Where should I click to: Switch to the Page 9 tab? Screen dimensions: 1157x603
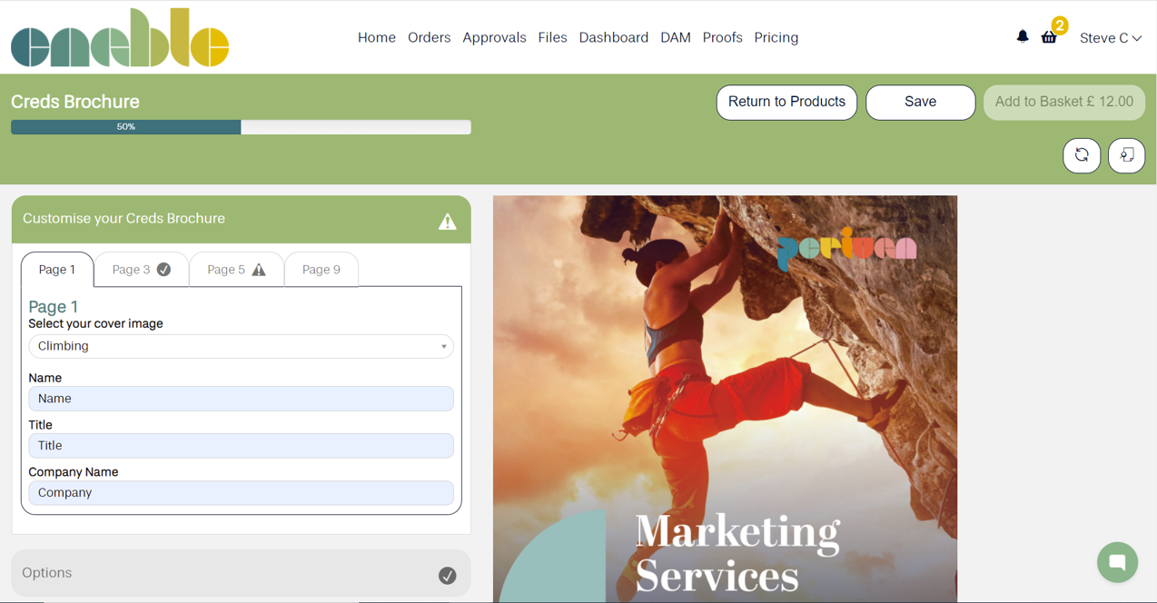321,269
